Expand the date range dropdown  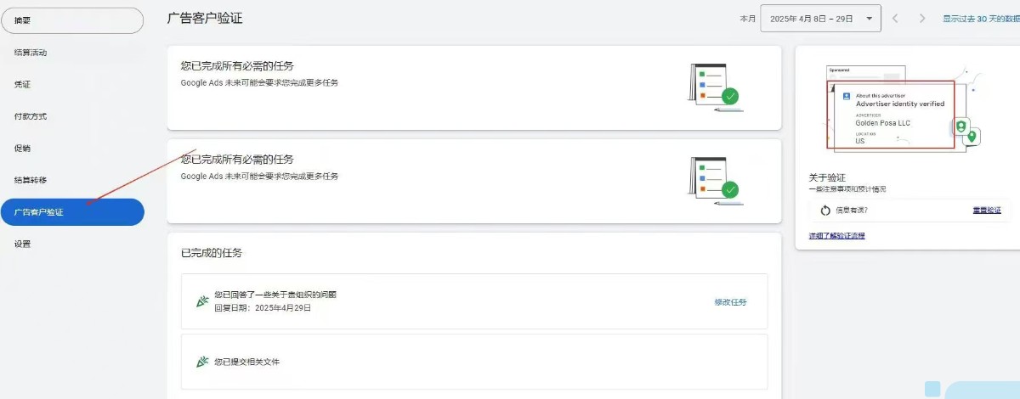point(820,18)
